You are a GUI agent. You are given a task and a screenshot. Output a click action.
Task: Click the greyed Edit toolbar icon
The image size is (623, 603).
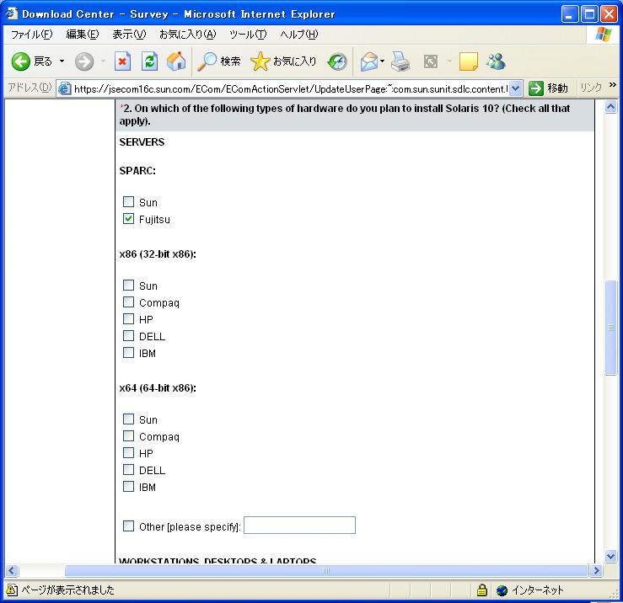click(x=431, y=61)
